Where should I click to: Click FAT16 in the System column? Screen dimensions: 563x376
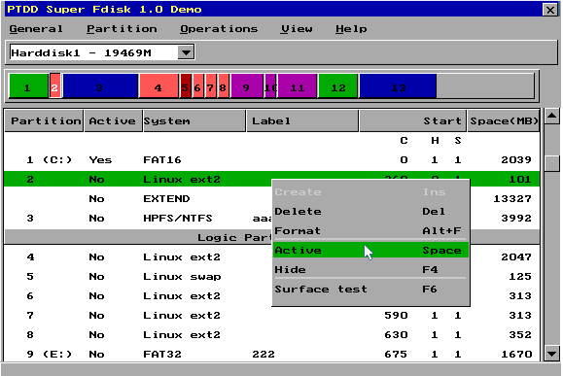coord(162,159)
